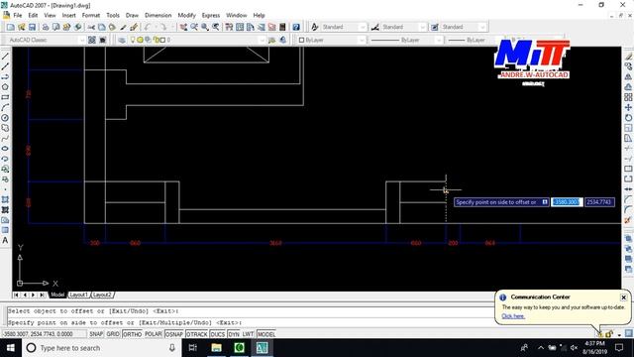The width and height of the screenshot is (634, 357).
Task: Open the table style Standard dropdown
Action: [482, 27]
